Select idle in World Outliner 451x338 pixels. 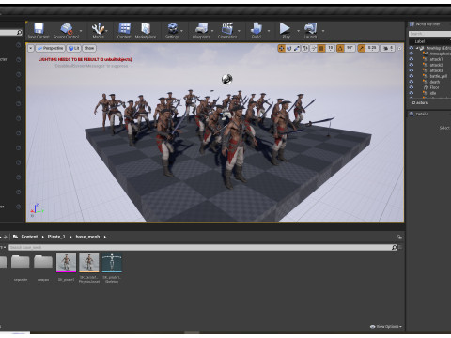coord(433,93)
